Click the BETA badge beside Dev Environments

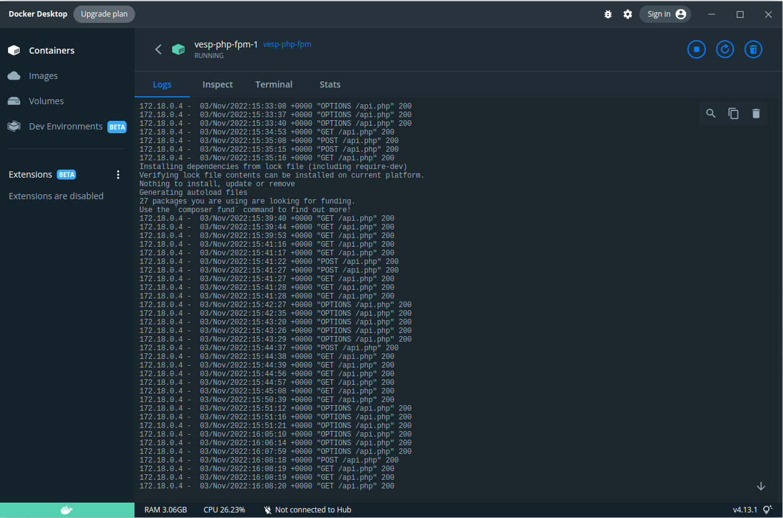pos(117,127)
